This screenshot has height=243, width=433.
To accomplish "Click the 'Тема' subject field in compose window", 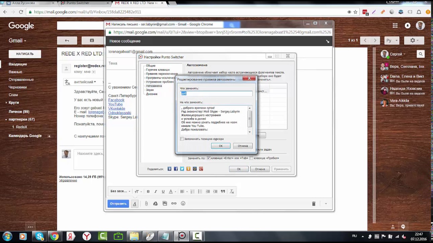I will pyautogui.click(x=218, y=63).
